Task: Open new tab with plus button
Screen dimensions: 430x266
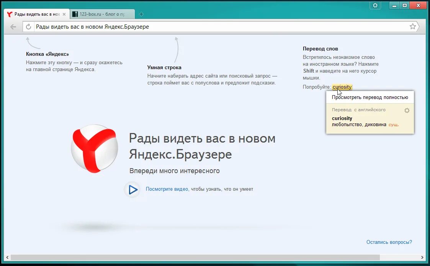Action: click(141, 14)
